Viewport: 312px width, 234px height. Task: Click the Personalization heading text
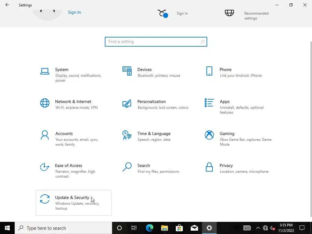coord(151,102)
